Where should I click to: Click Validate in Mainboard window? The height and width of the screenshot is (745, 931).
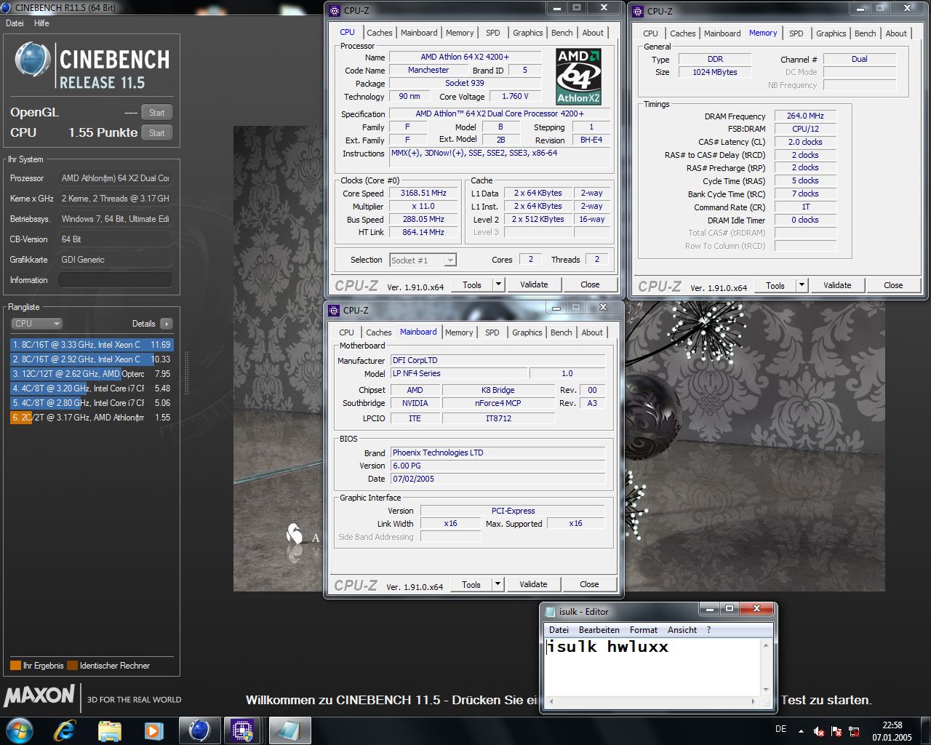pyautogui.click(x=533, y=584)
